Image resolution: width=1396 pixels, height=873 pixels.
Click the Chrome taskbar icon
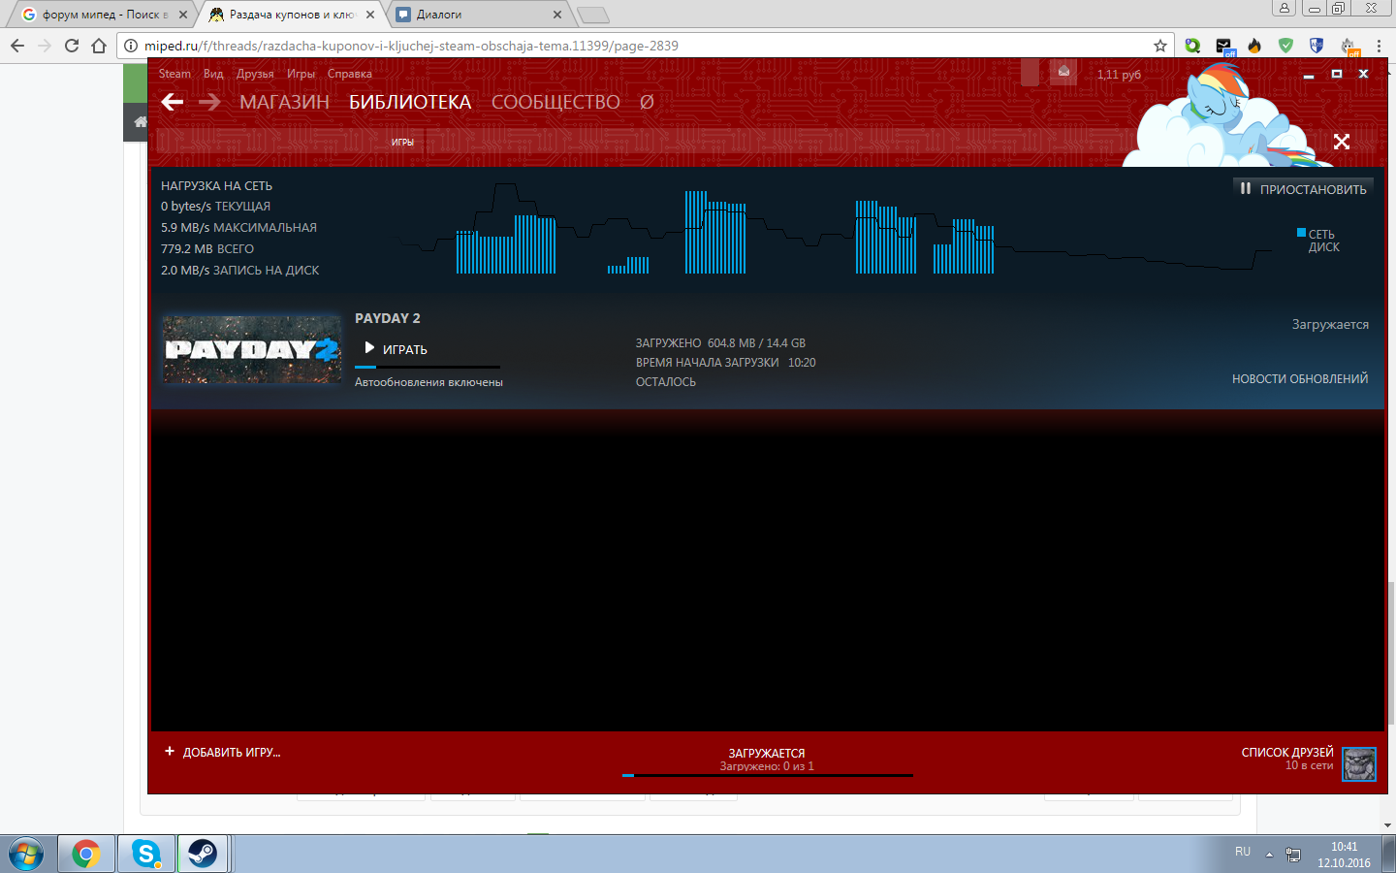(x=86, y=854)
